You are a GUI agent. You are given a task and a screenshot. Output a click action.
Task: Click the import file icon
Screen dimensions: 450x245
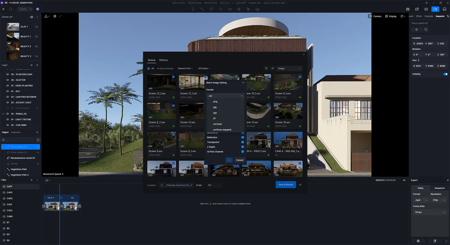coord(11,9)
